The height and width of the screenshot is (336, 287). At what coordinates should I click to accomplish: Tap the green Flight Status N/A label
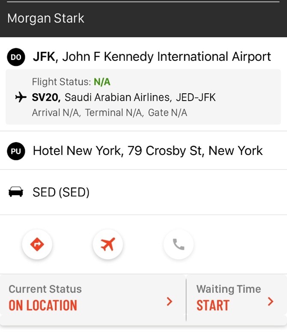point(102,82)
